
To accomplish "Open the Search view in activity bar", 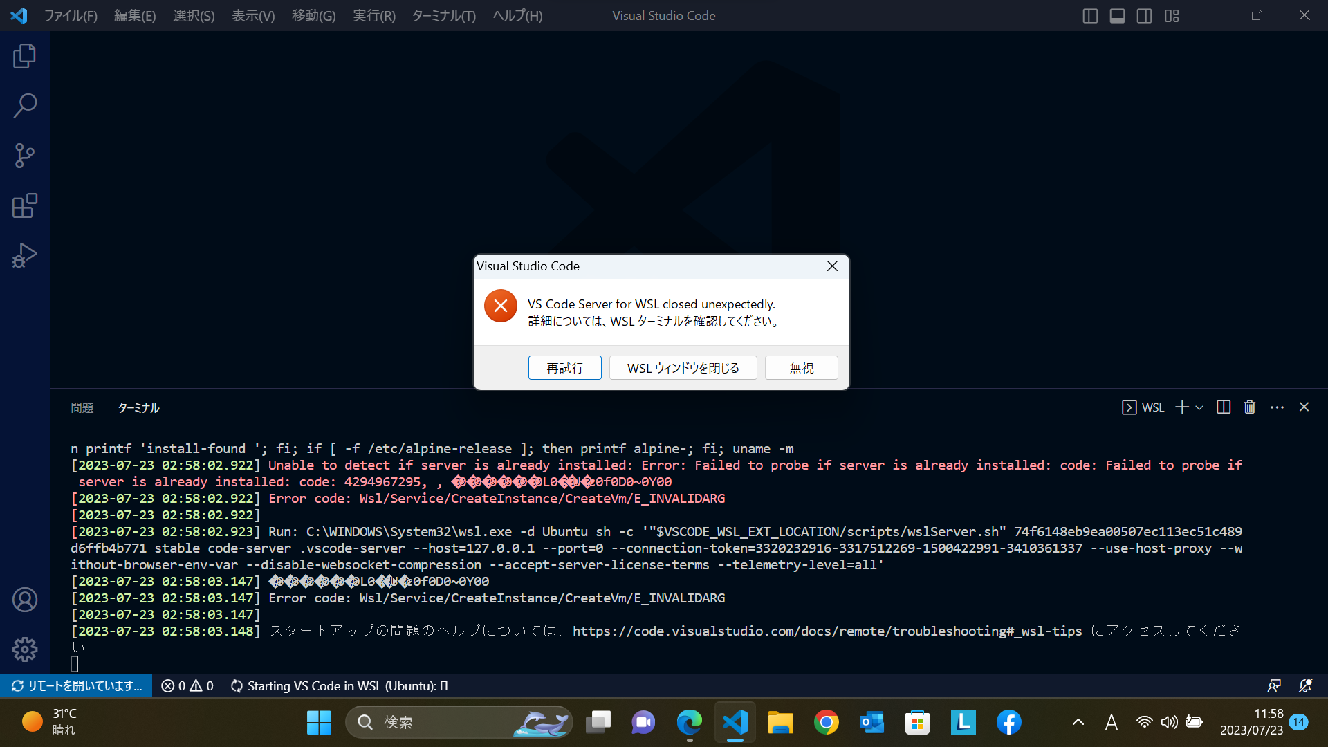I will point(25,106).
